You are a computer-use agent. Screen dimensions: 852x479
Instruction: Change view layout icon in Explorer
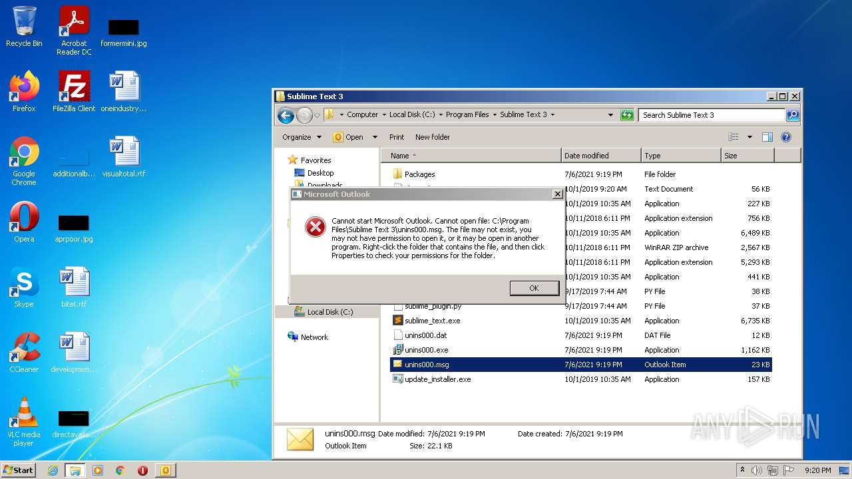coord(734,137)
